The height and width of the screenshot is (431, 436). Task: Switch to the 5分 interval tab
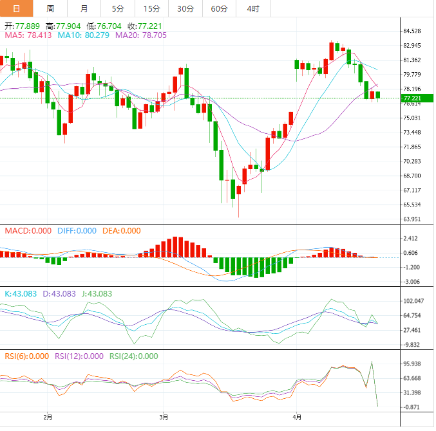pyautogui.click(x=118, y=8)
